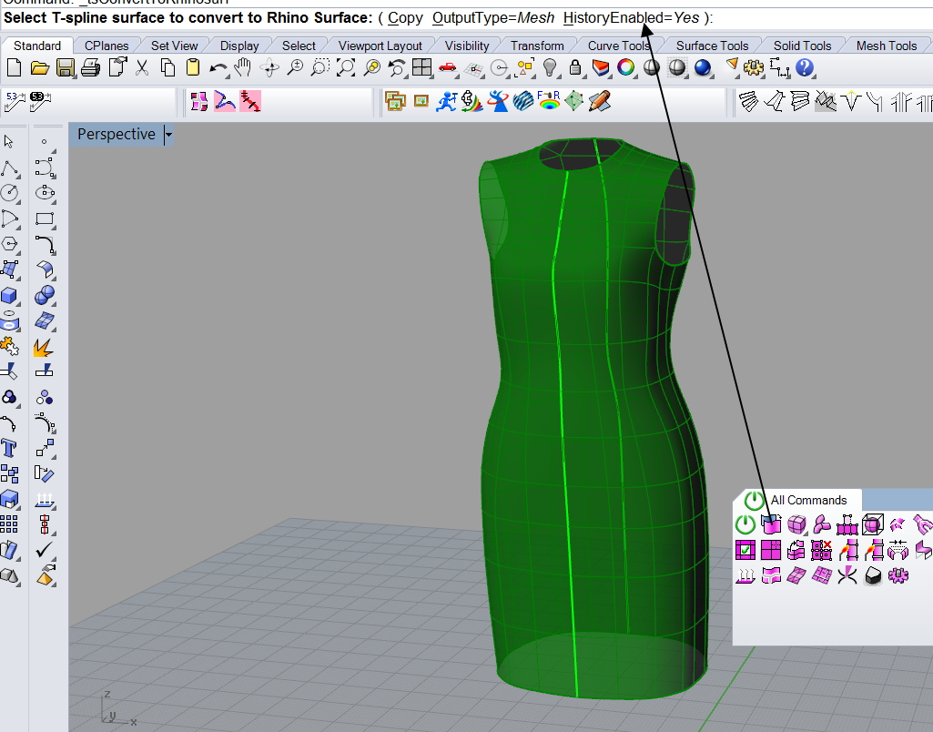
Task: Open the Surface Tools toolbar tab
Action: click(712, 46)
